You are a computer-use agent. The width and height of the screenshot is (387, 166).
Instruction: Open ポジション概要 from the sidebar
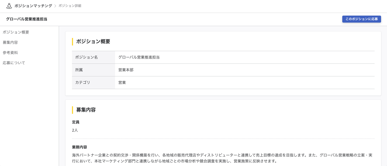coord(16,32)
